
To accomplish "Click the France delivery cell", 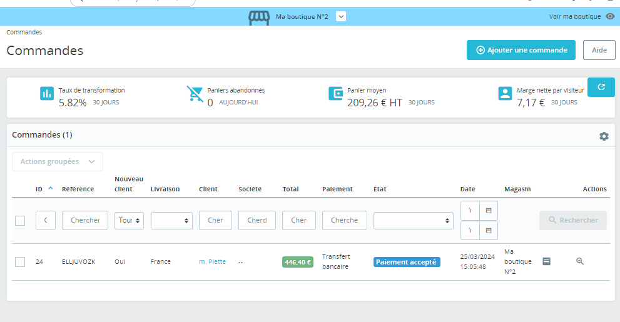I will click(x=161, y=261).
